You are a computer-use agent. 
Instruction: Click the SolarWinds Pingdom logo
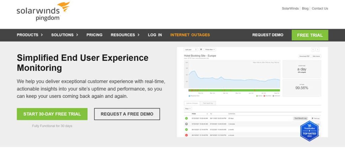point(43,11)
